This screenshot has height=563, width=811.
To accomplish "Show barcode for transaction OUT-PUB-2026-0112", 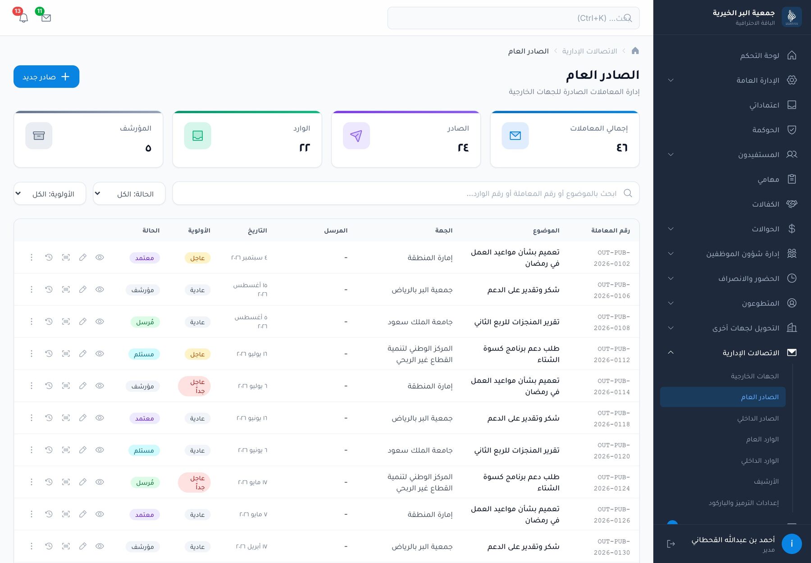I will (x=66, y=354).
